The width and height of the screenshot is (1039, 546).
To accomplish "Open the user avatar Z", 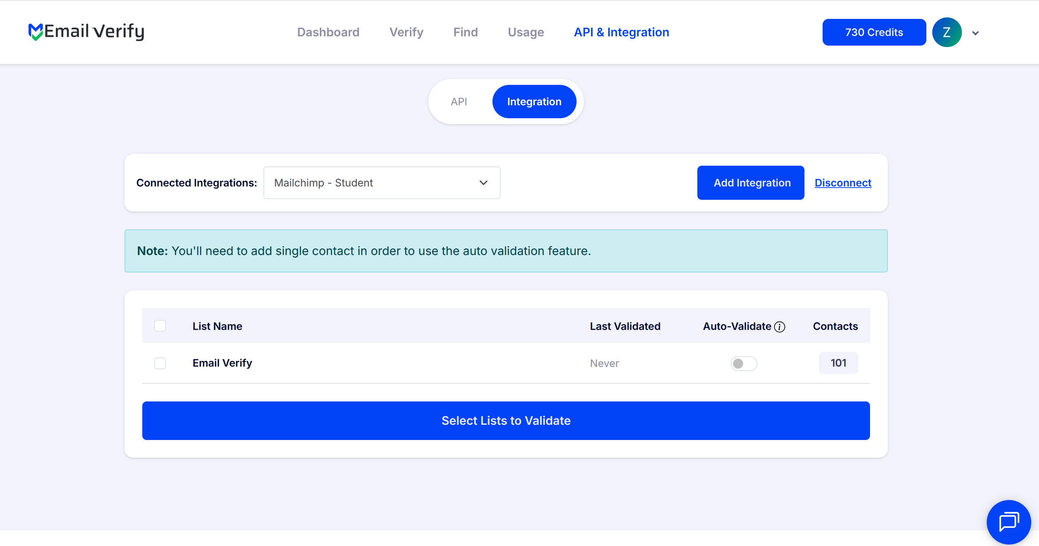I will click(947, 32).
